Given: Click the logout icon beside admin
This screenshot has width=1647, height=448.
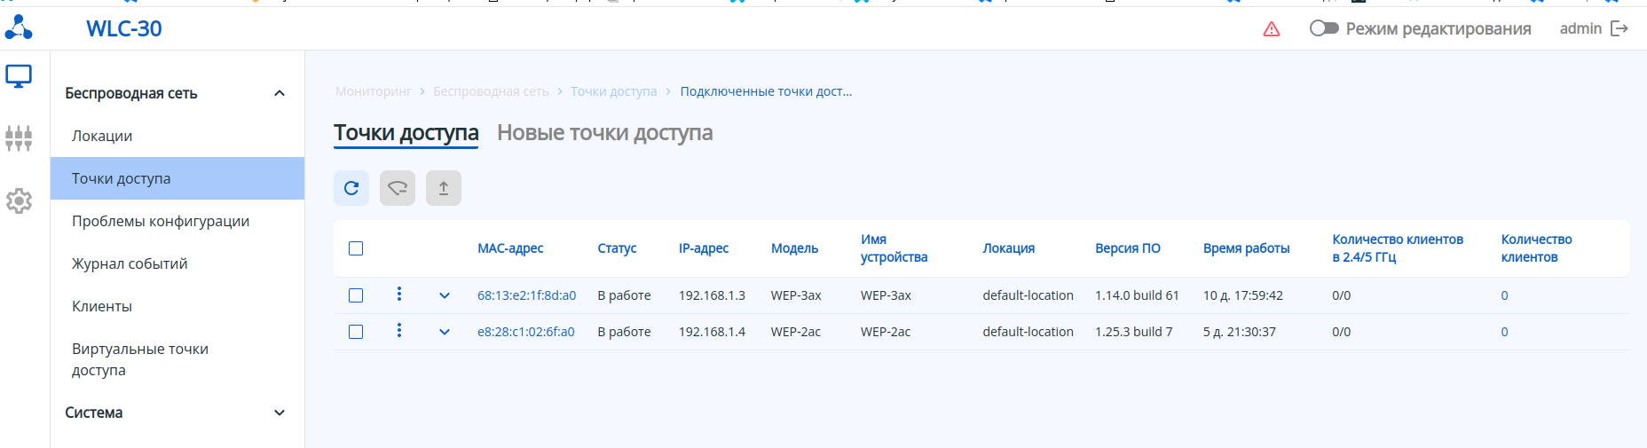Looking at the screenshot, I should click(x=1619, y=29).
